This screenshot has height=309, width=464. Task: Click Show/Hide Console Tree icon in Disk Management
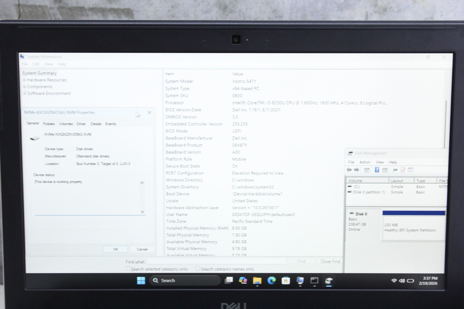pyautogui.click(x=367, y=170)
